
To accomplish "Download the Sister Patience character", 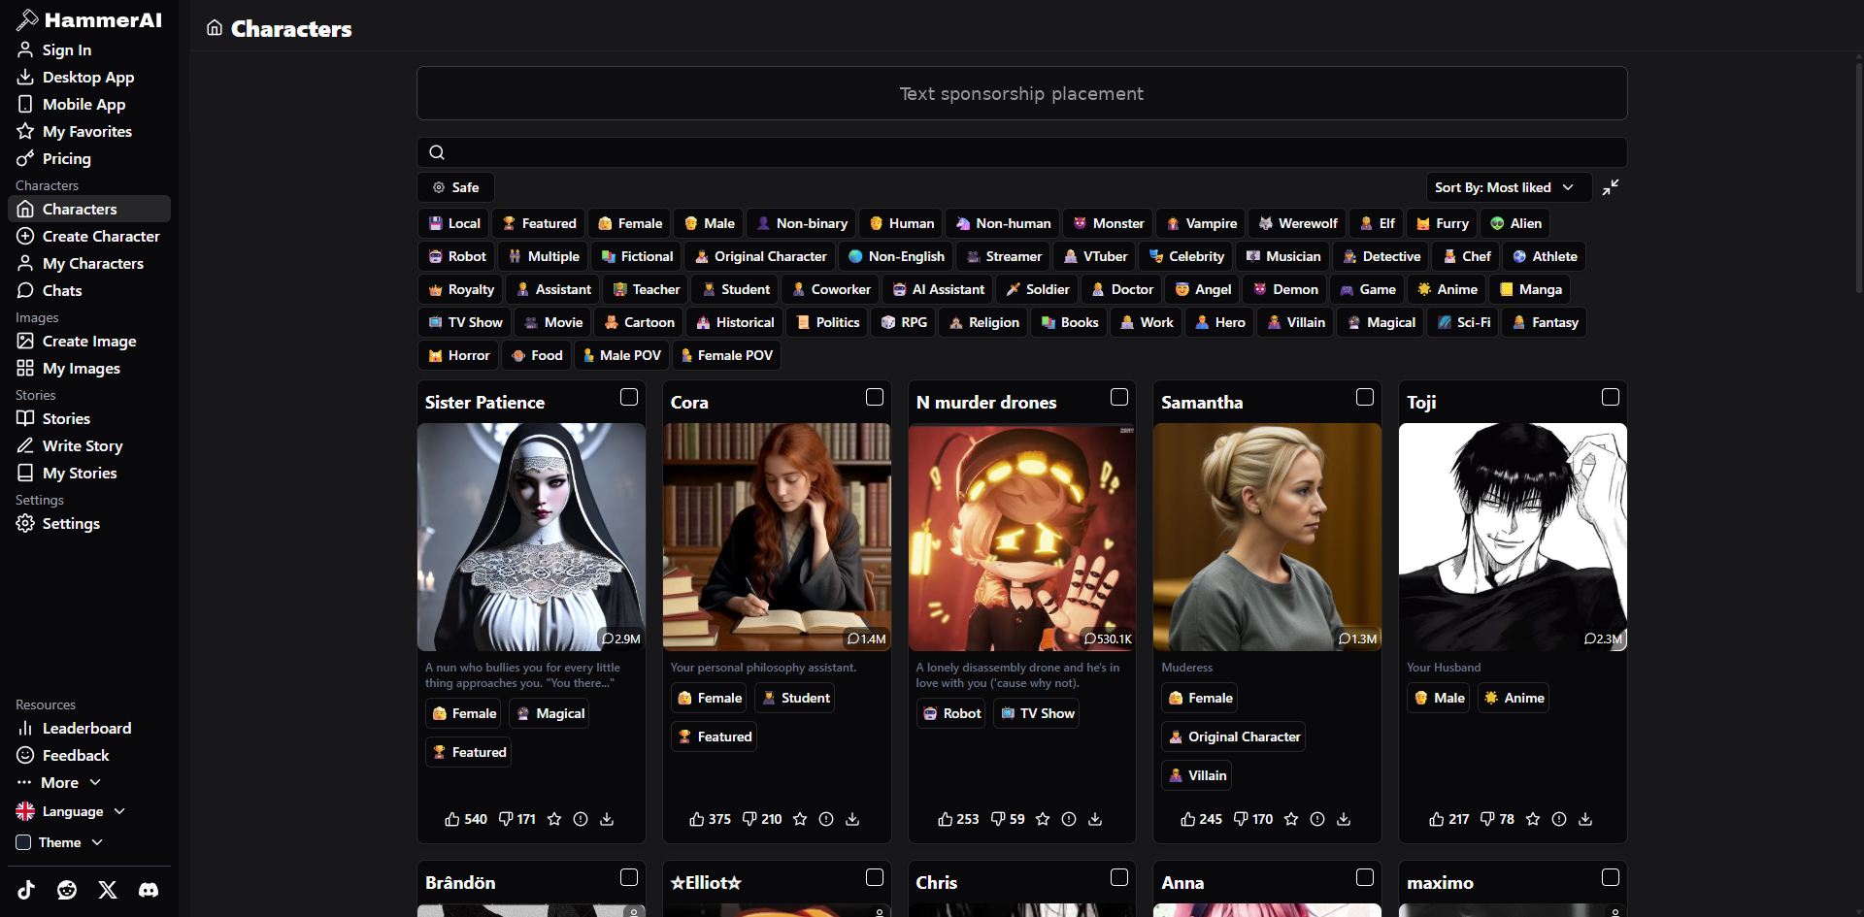I will (607, 819).
